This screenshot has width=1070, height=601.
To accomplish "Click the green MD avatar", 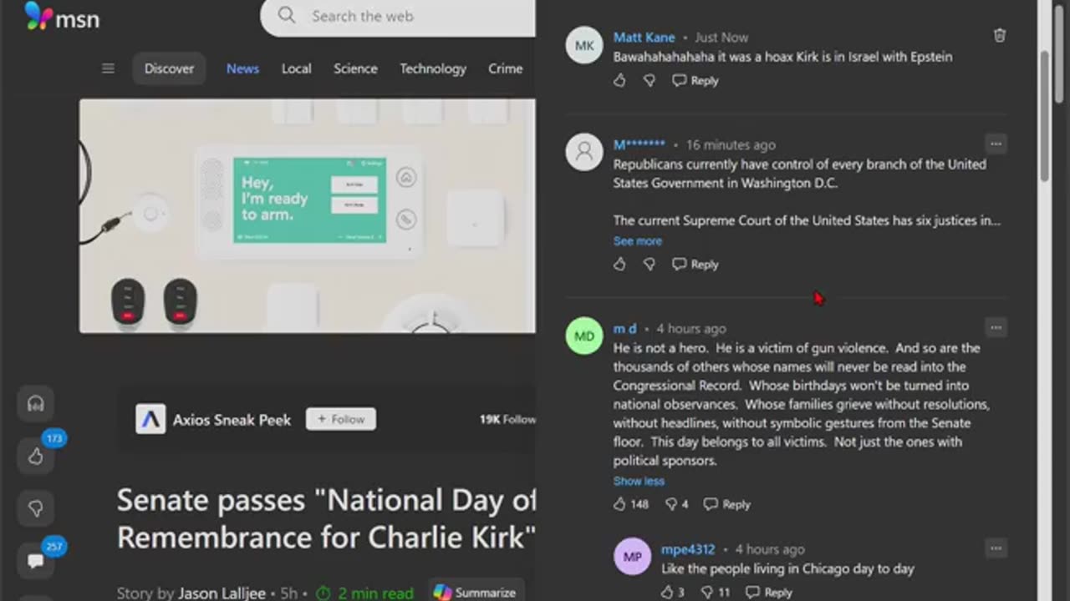I will tap(584, 336).
